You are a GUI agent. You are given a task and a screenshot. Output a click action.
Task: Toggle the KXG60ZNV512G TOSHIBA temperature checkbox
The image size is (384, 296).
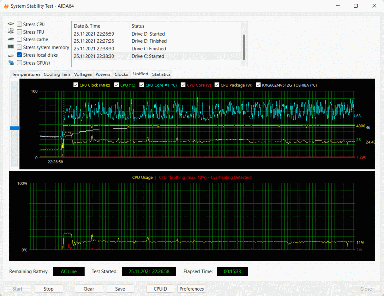click(x=258, y=85)
